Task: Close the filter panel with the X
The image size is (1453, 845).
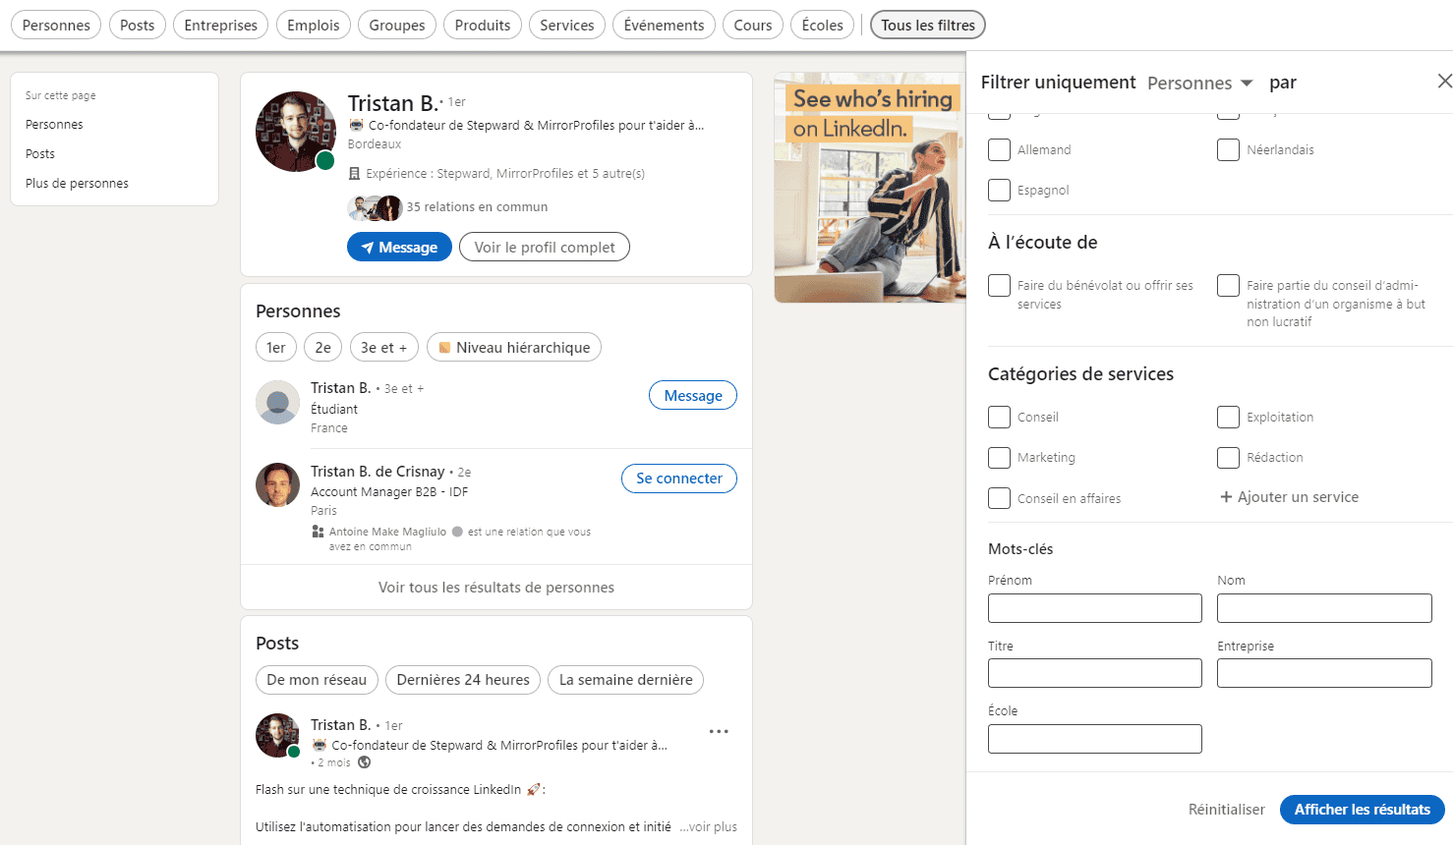Action: 1444,81
